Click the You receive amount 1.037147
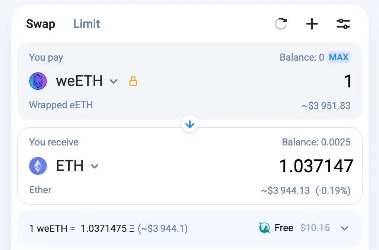The width and height of the screenshot is (379, 250). [x=316, y=166]
